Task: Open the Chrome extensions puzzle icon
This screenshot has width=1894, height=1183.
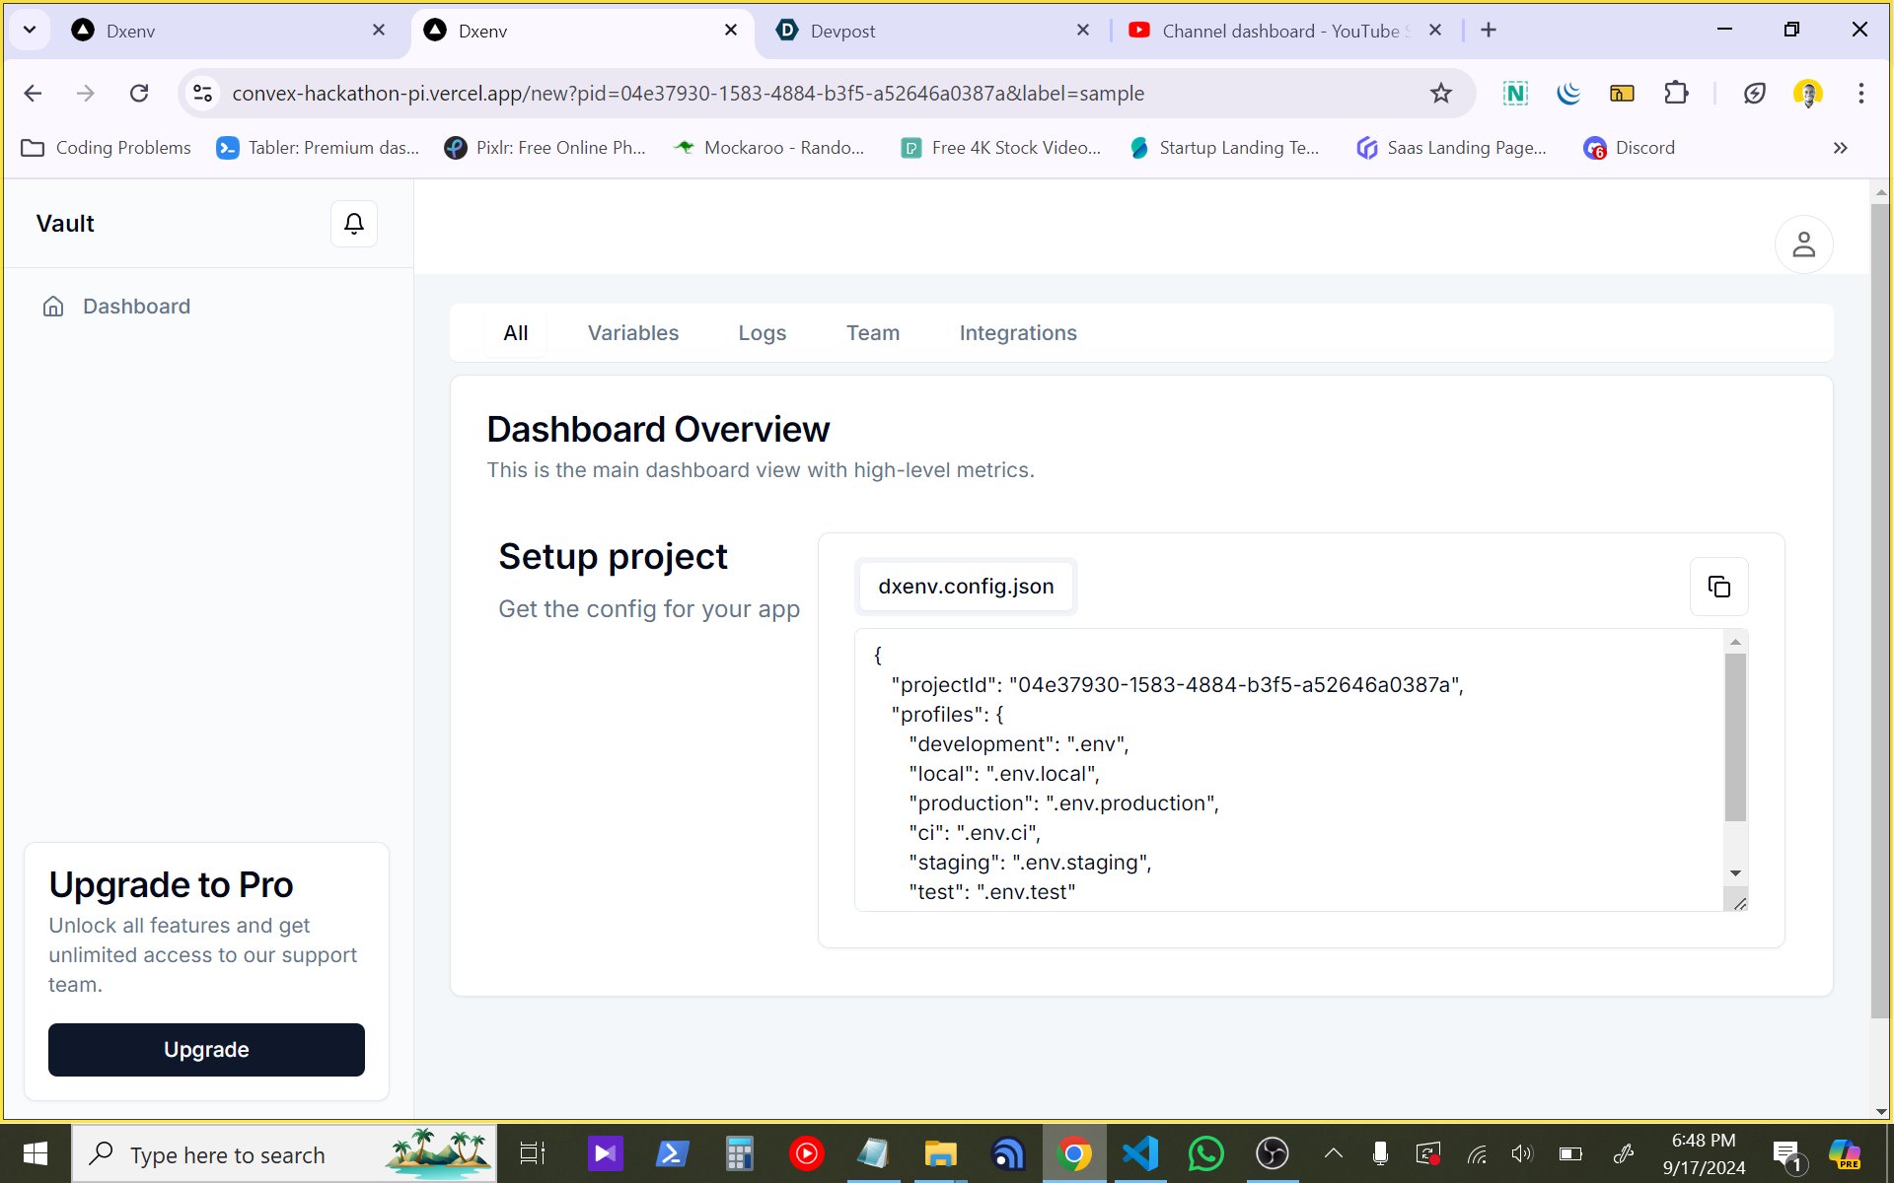Action: click(1675, 94)
